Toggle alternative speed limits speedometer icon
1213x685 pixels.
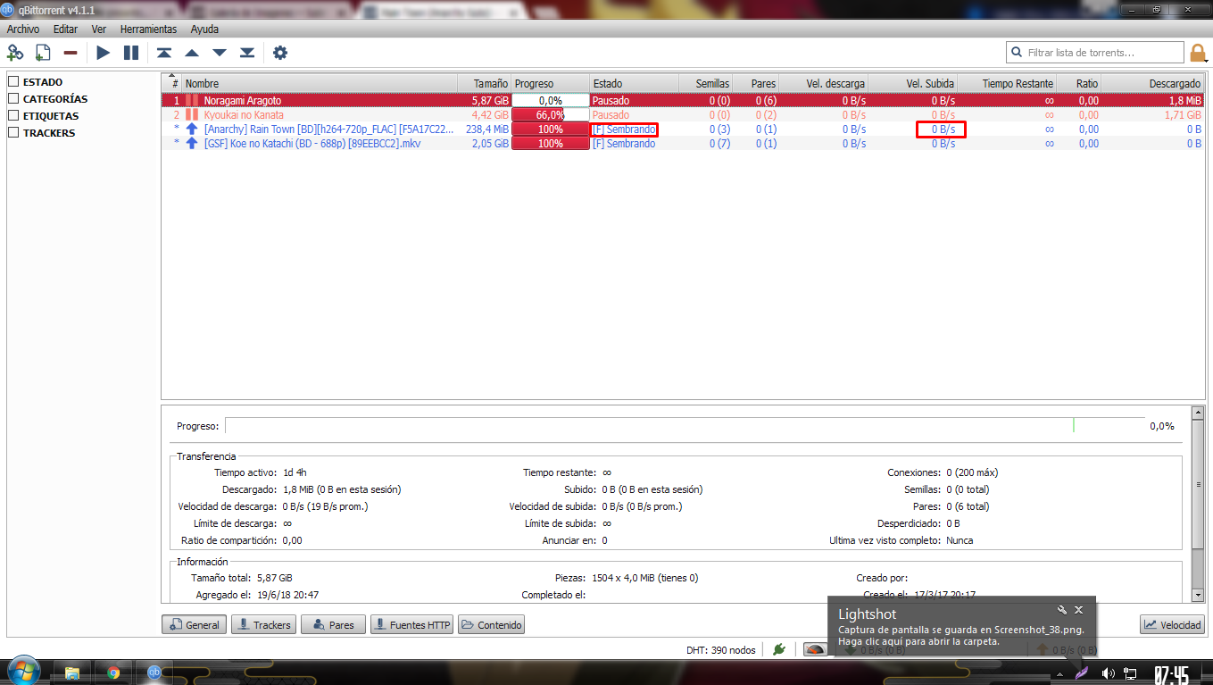pyautogui.click(x=815, y=649)
